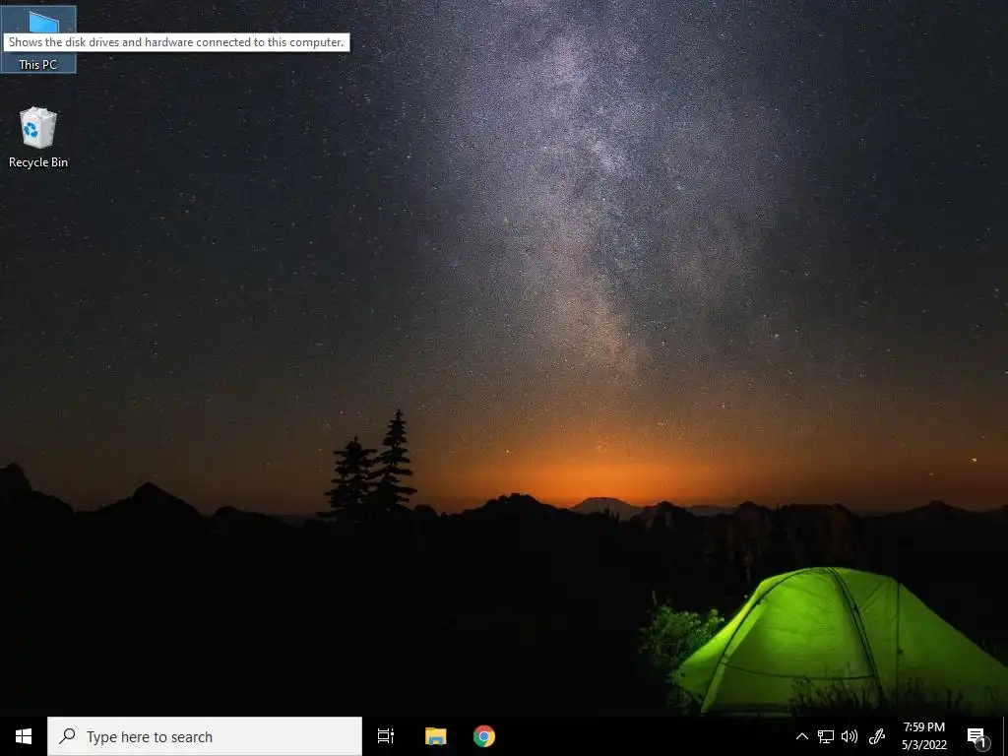1008x756 pixels.
Task: Click the Show desktop sliver at the taskbar's end
Action: (x=1005, y=736)
